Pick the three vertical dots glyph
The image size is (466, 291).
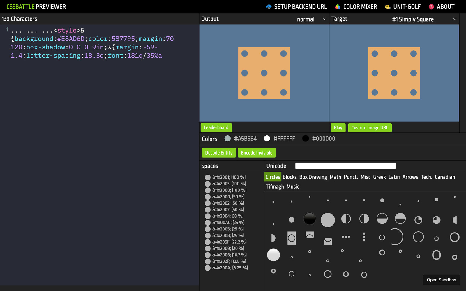pyautogui.click(x=364, y=237)
